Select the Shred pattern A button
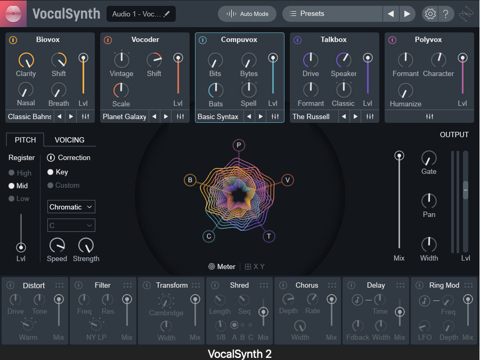The width and height of the screenshot is (480, 360). click(x=234, y=324)
